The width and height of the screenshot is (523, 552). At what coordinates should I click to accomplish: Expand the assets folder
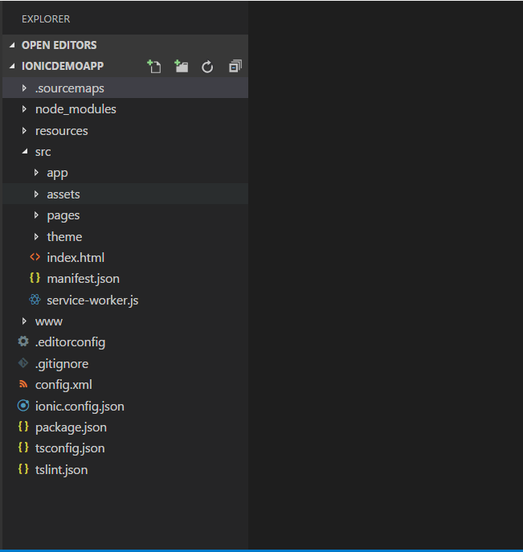point(125,194)
